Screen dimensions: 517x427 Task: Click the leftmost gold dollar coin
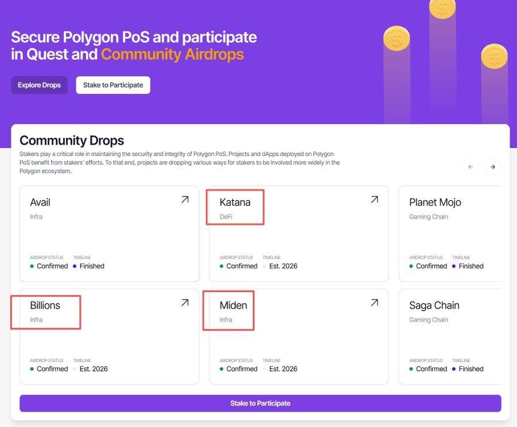(396, 38)
